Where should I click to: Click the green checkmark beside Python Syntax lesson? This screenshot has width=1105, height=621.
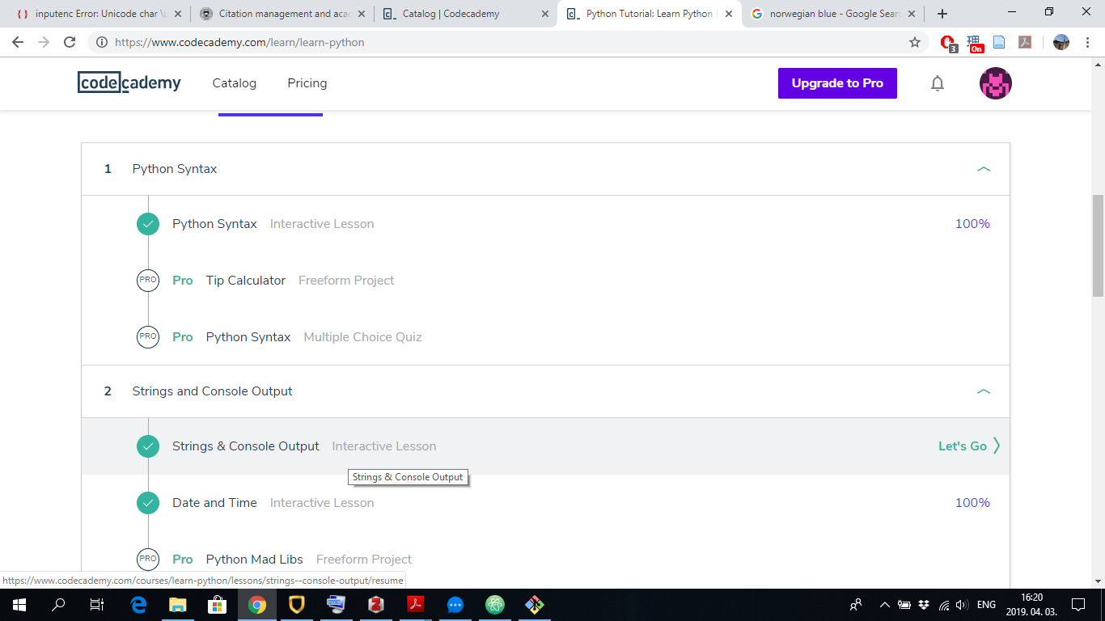click(148, 224)
